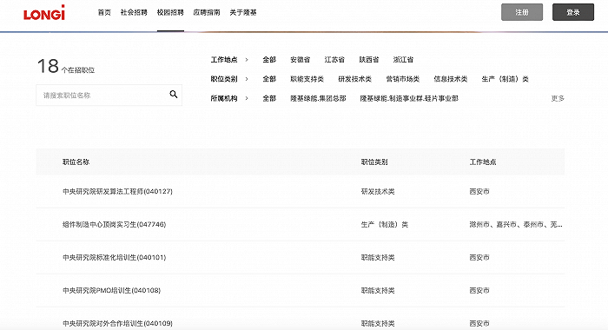Click the 职位类别 column header
608x330 pixels.
point(374,162)
